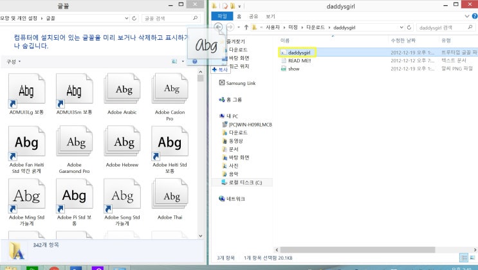This screenshot has width=478, height=270.
Task: Open help icon in Fonts window
Action: coord(194,62)
